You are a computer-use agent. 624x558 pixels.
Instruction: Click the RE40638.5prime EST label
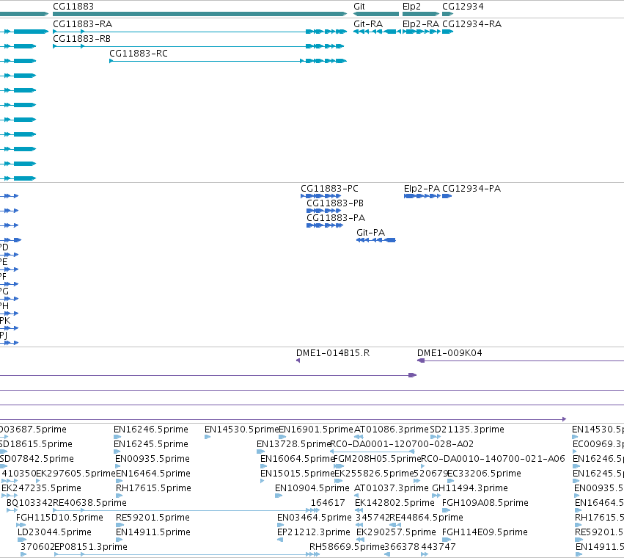point(89,503)
